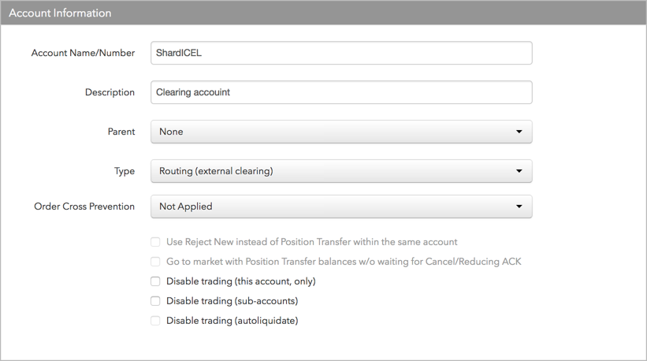Click the Description field label
Viewport: 647px width, 361px height.
click(x=110, y=92)
